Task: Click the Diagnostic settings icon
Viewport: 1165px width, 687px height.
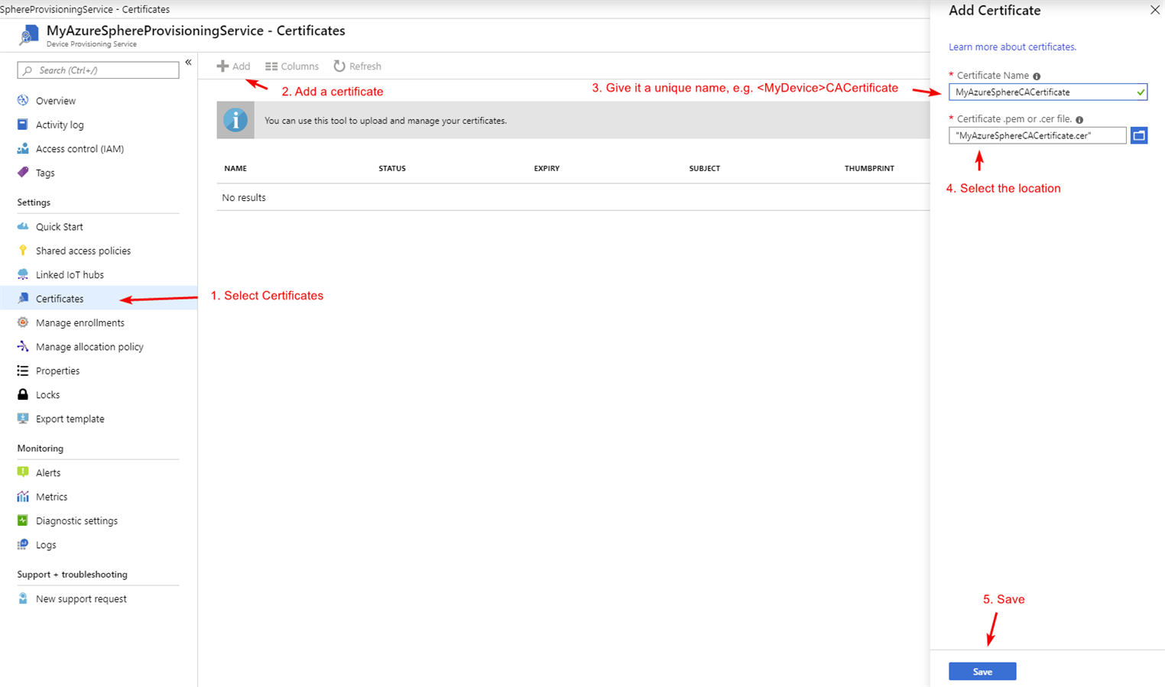Action: 23,520
